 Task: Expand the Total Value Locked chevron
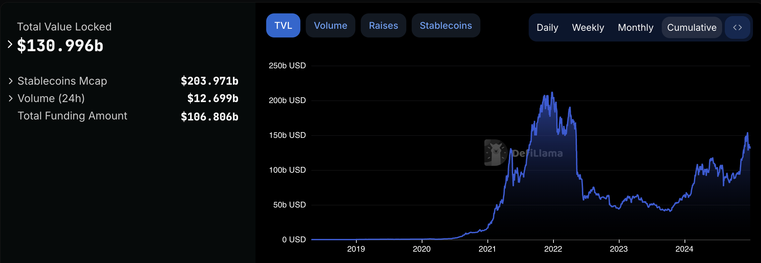point(10,44)
